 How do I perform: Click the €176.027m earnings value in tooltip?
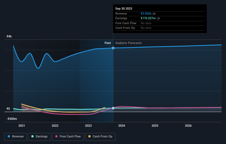148,18
